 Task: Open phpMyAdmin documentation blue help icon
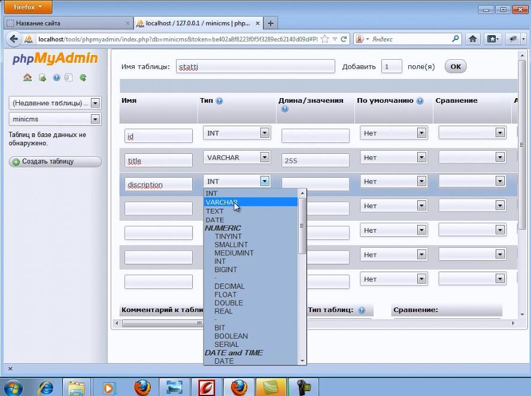click(x=56, y=78)
